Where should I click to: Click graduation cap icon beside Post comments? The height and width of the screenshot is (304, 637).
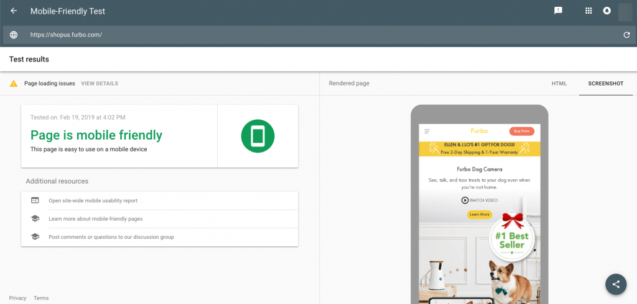click(x=35, y=236)
